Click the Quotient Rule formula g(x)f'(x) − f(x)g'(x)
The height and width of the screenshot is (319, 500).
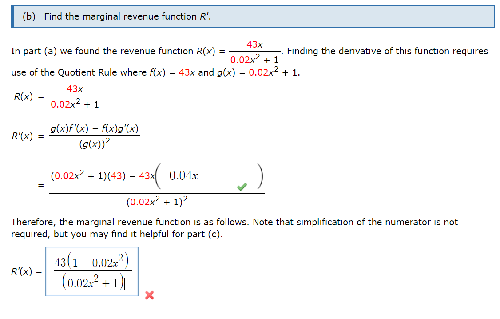[95, 128]
